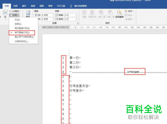
Task: Click the 分节符(连续) section break mark
Action: 133,72
